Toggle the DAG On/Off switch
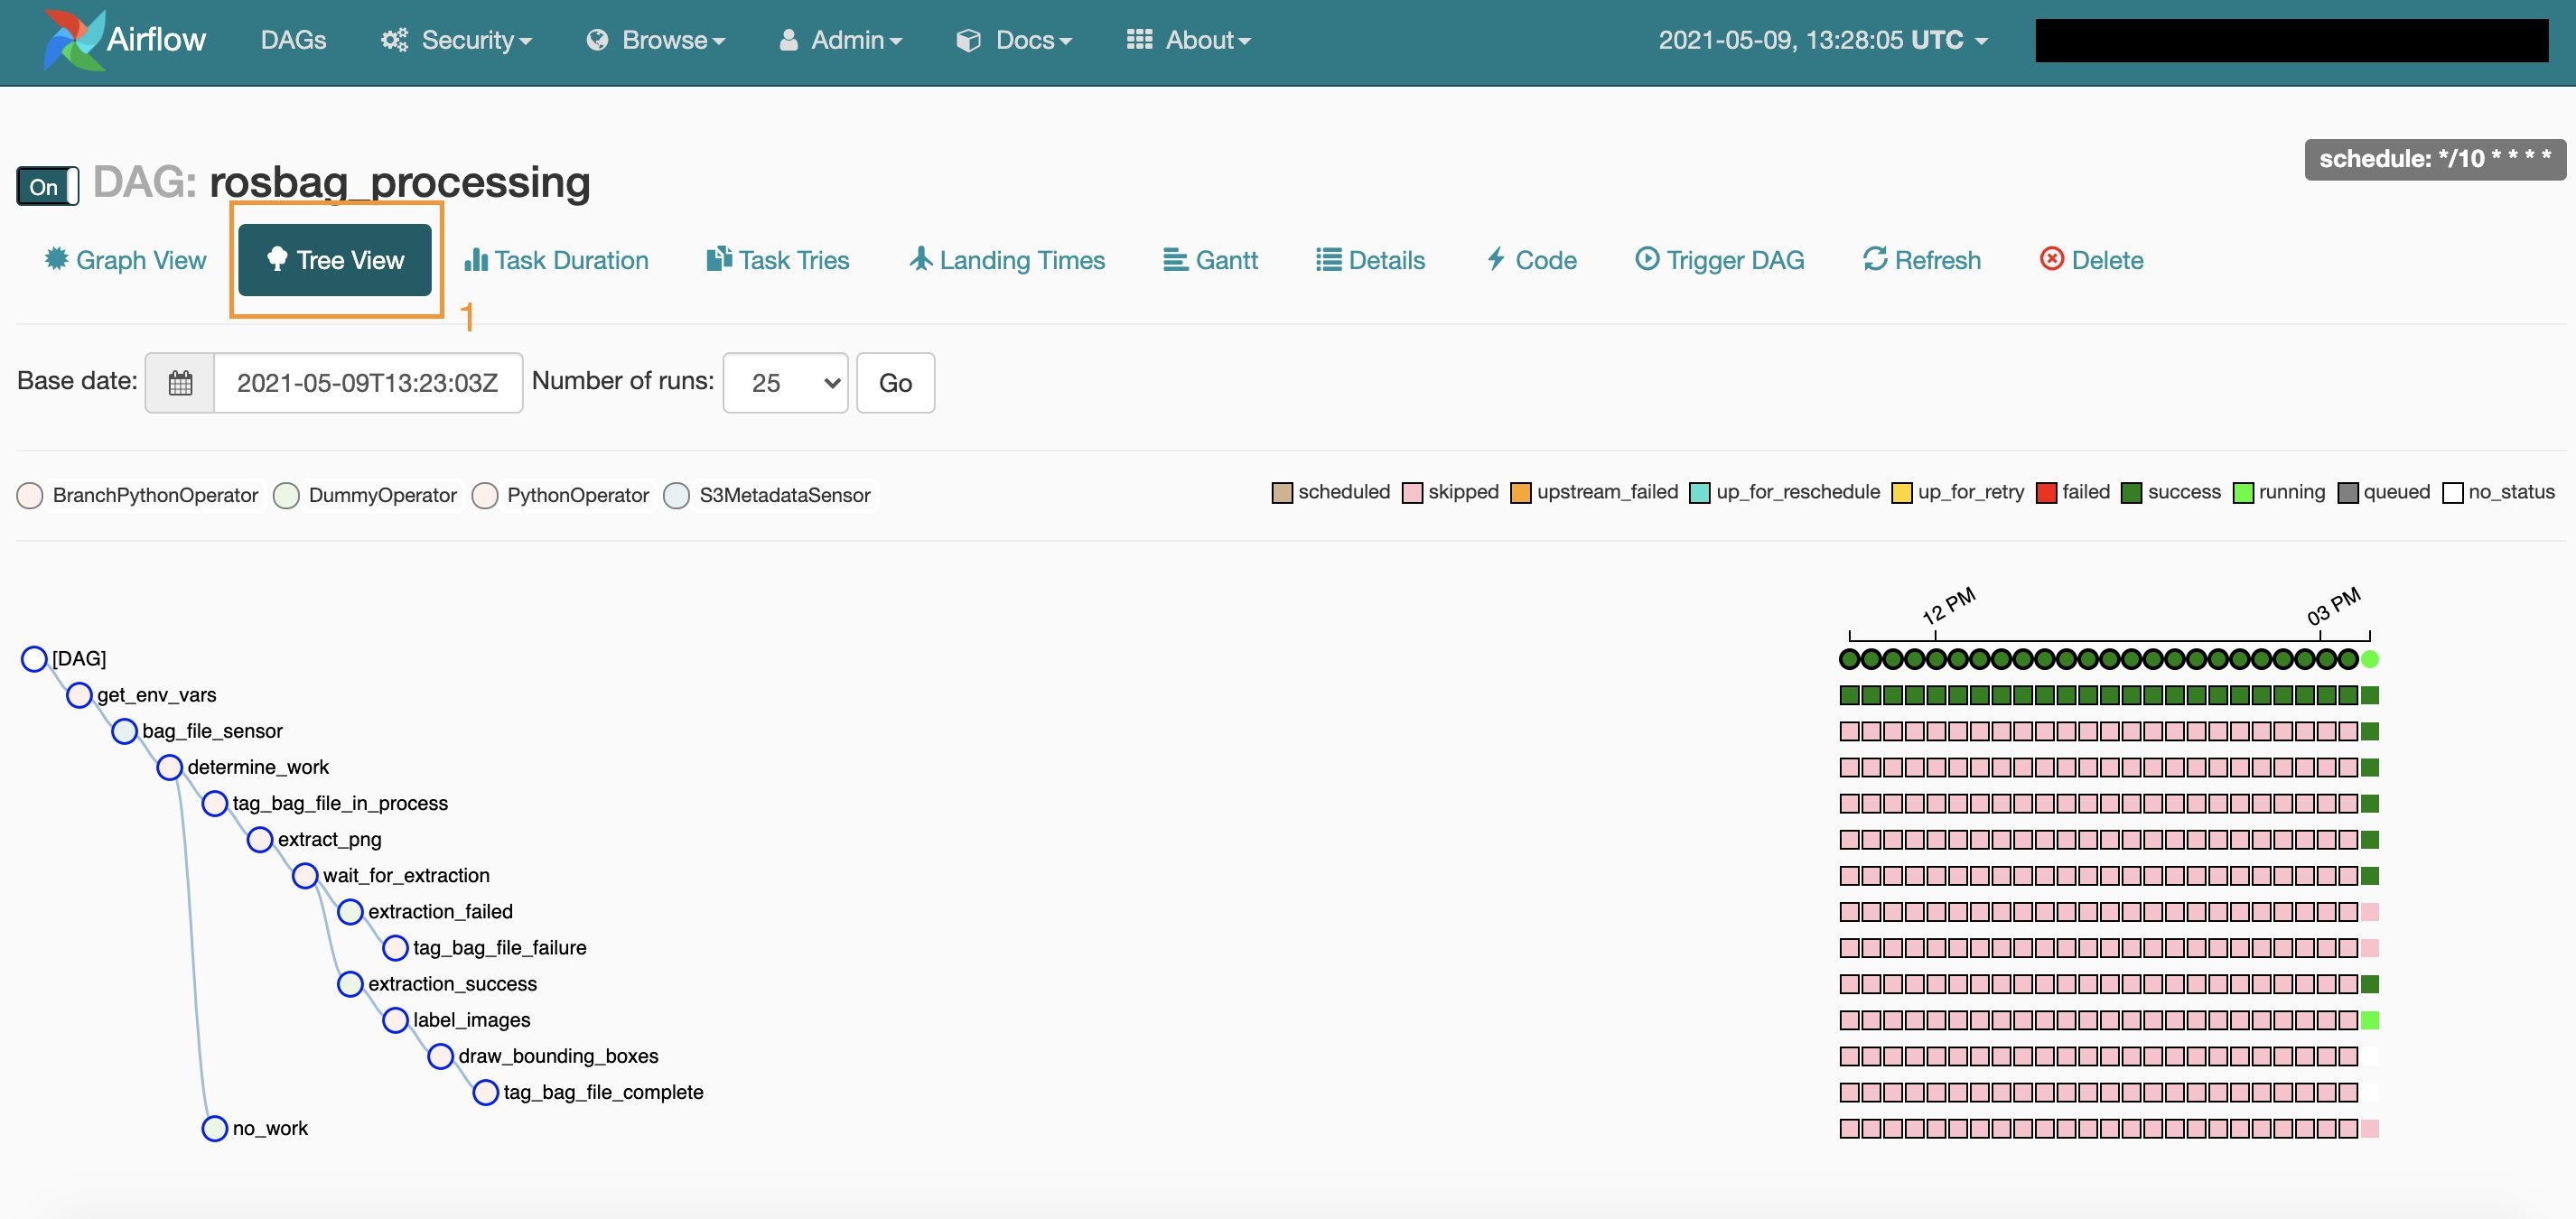Screen dimensions: 2576x1219 click(47, 186)
